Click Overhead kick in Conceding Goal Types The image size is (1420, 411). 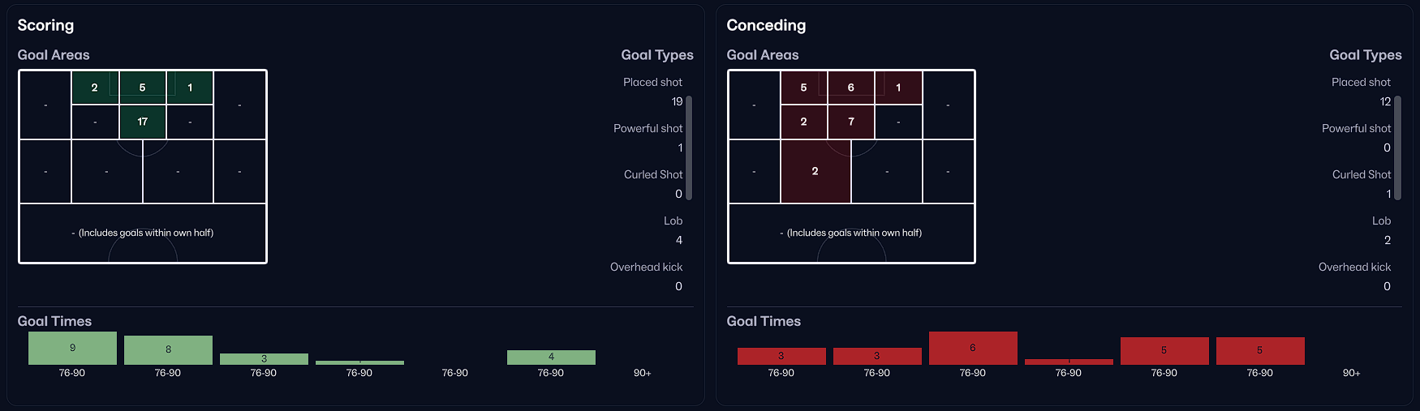[x=1354, y=268]
